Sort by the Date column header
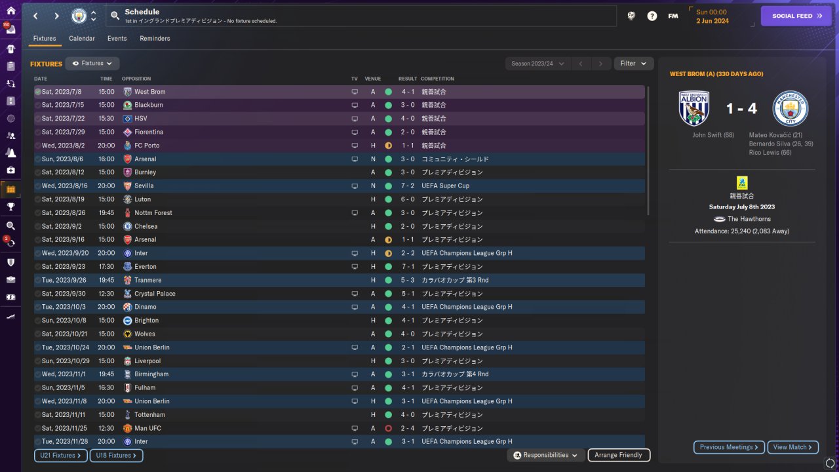The width and height of the screenshot is (839, 472). [41, 79]
